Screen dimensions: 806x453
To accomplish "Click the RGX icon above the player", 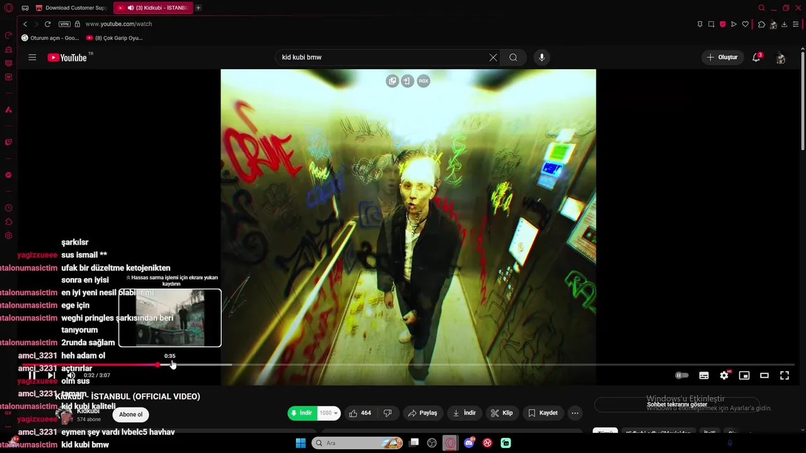I will [423, 81].
